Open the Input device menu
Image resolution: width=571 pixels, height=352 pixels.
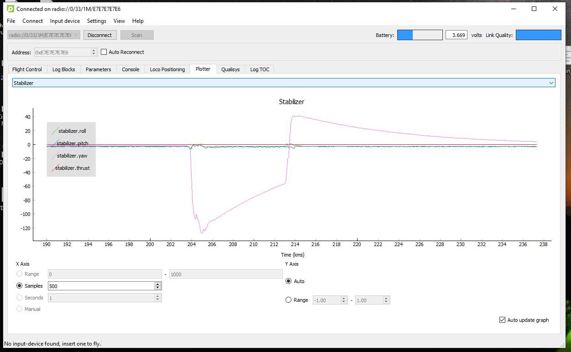(x=65, y=21)
